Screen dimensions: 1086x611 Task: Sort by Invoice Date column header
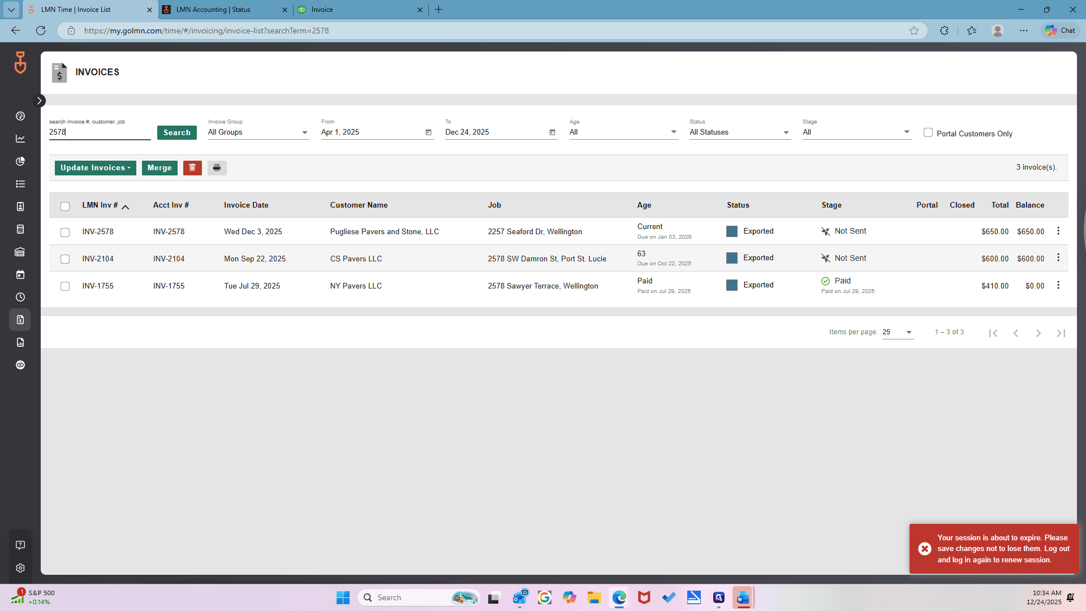[x=246, y=205]
